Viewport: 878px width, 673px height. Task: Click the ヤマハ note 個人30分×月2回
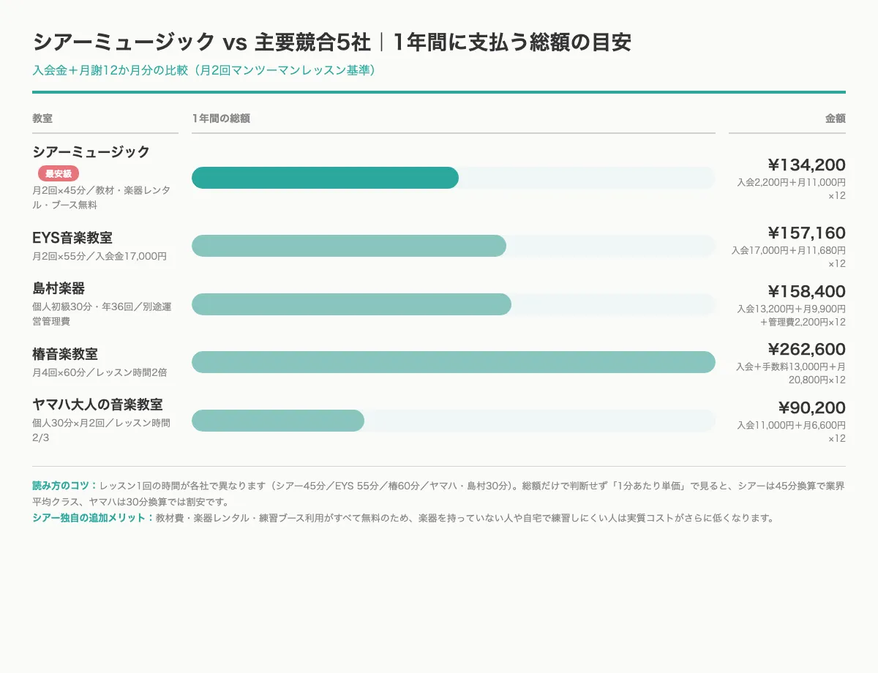[x=102, y=430]
